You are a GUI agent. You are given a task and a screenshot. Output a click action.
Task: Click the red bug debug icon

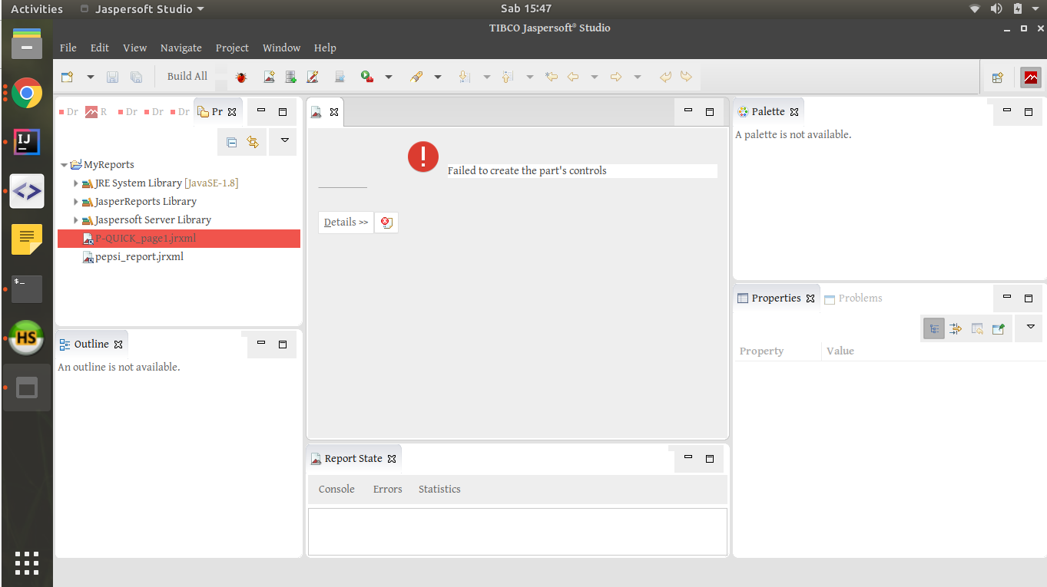point(241,77)
